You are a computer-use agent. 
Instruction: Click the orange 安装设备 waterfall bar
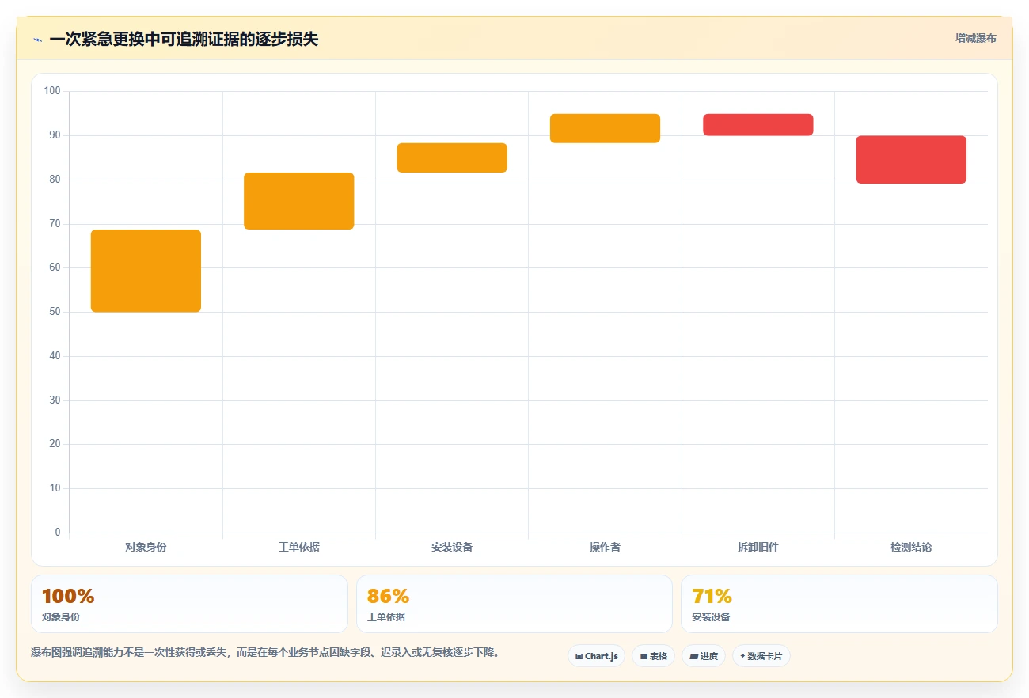point(452,157)
